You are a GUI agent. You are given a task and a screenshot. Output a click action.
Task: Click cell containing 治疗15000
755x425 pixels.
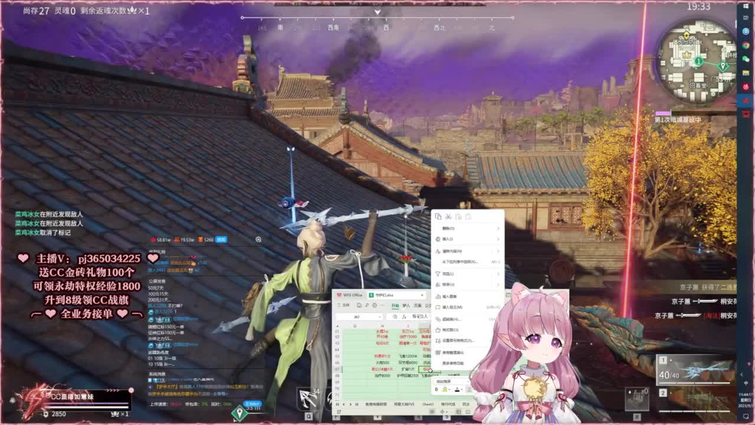[408, 337]
